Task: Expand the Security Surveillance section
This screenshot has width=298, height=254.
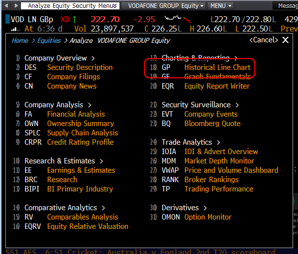Action: tap(200, 105)
